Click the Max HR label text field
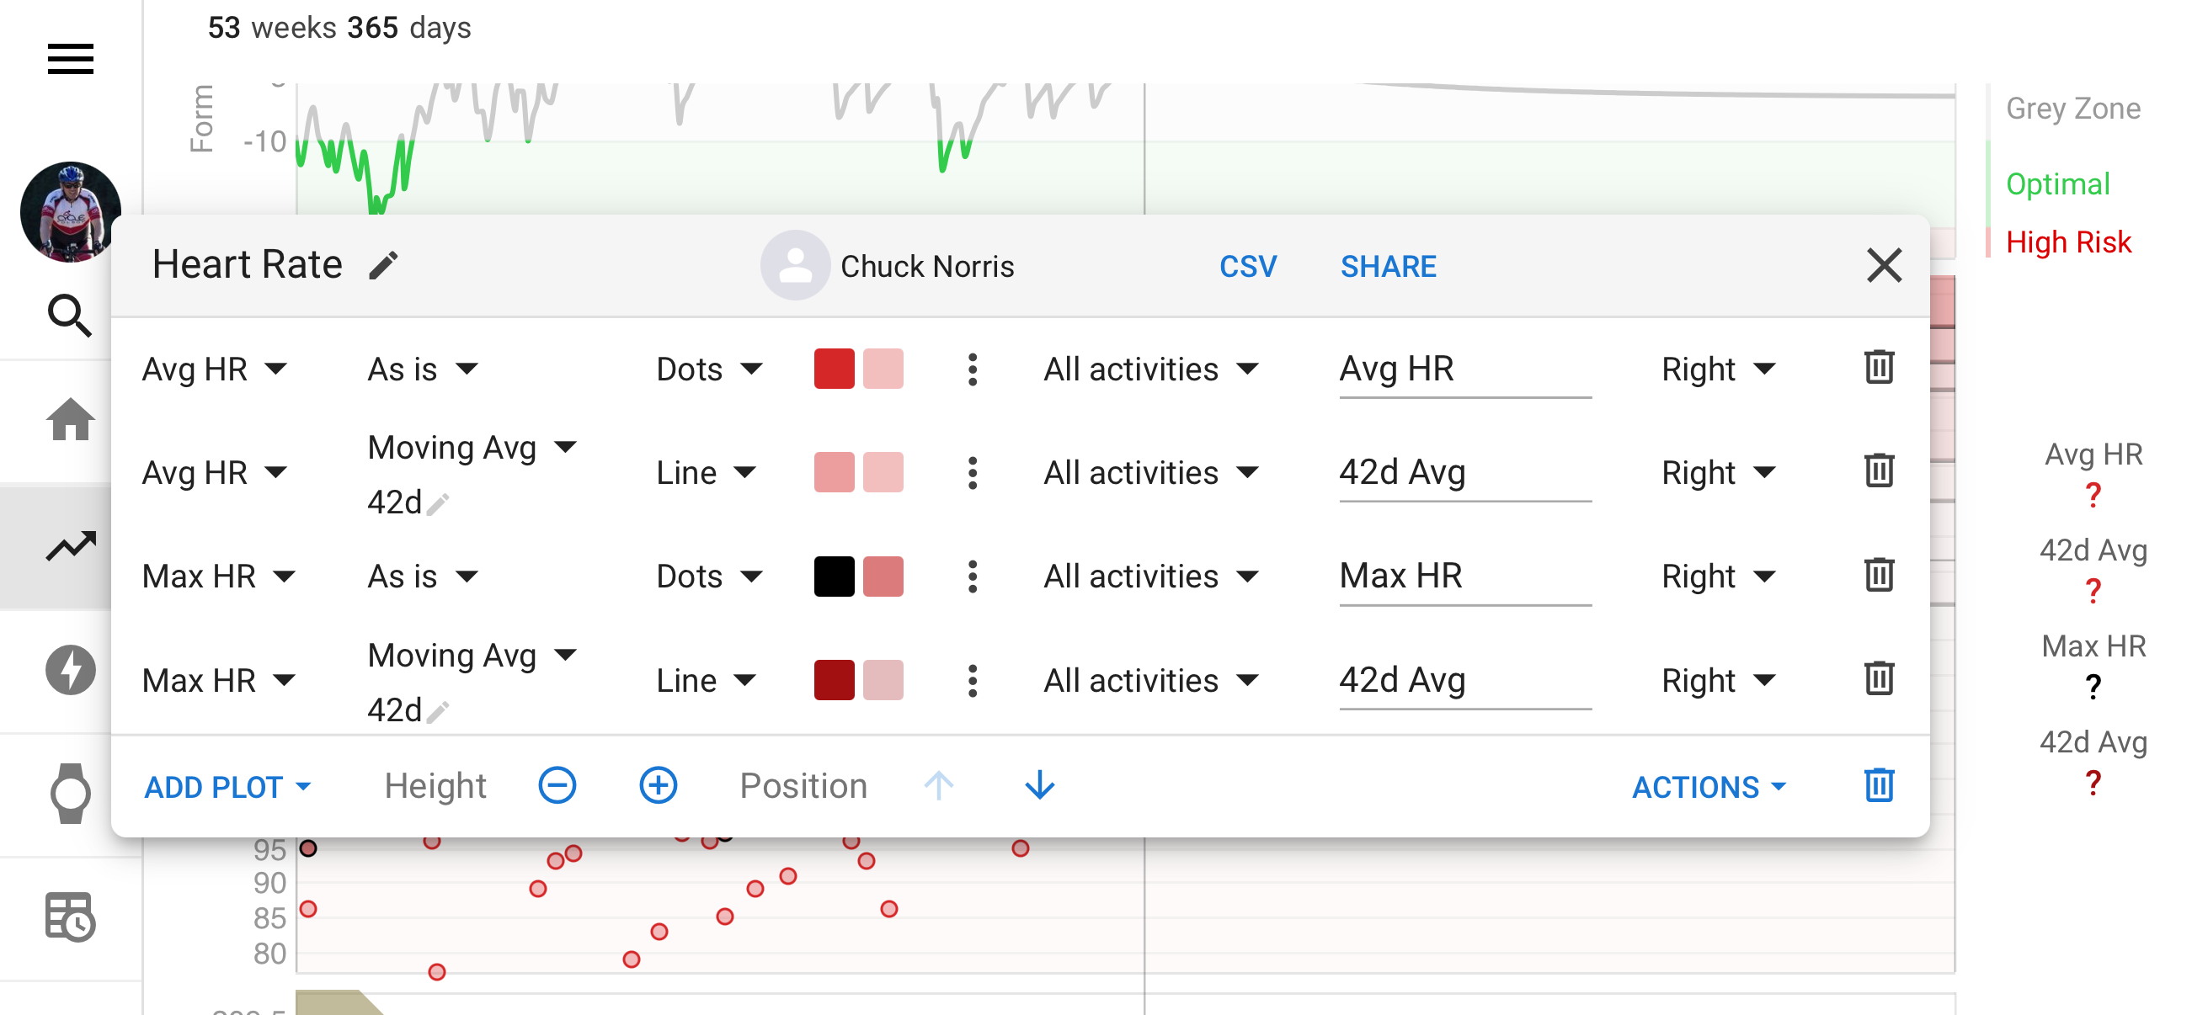This screenshot has height=1015, width=2208. tap(1464, 577)
